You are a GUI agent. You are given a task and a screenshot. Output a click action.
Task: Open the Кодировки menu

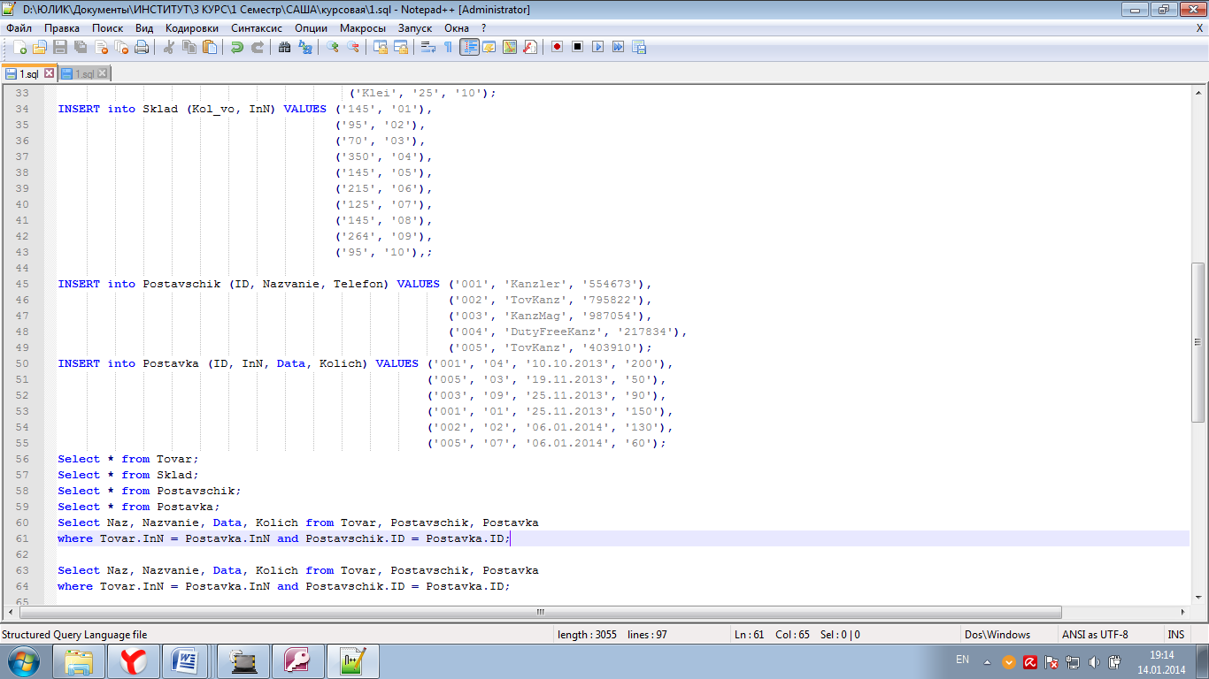(191, 28)
